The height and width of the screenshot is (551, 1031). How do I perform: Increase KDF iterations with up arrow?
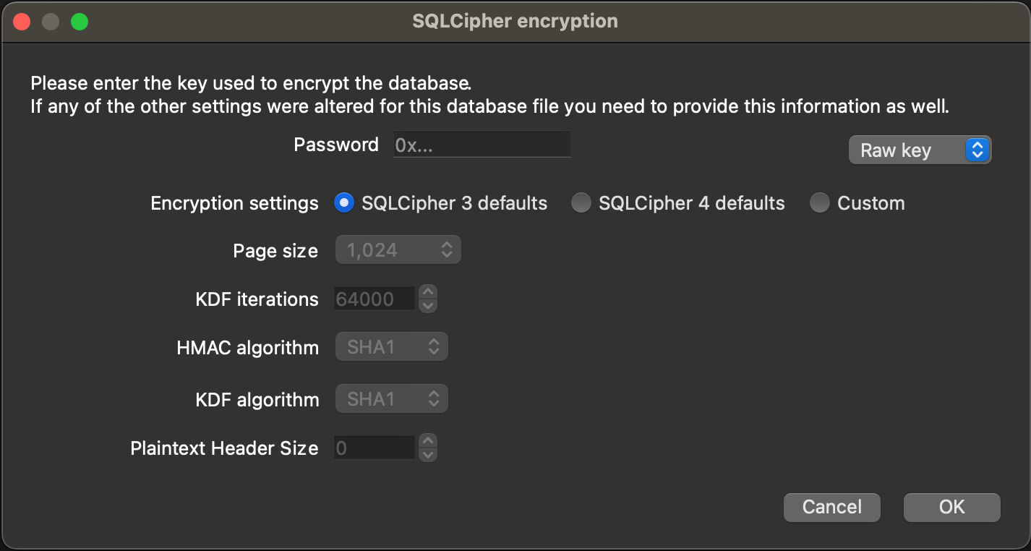click(428, 293)
